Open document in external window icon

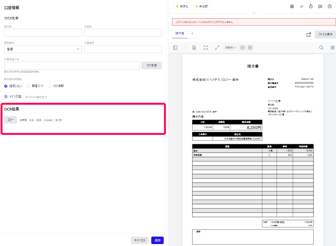(x=309, y=34)
